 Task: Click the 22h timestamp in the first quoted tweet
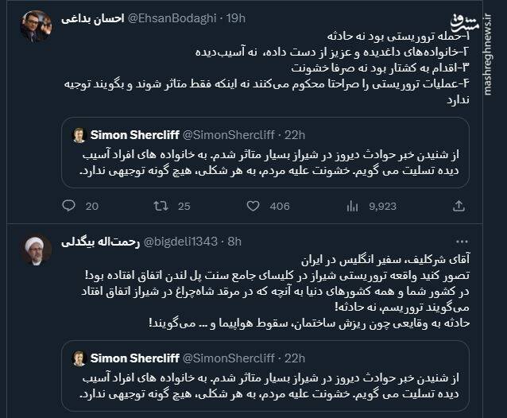pyautogui.click(x=294, y=135)
